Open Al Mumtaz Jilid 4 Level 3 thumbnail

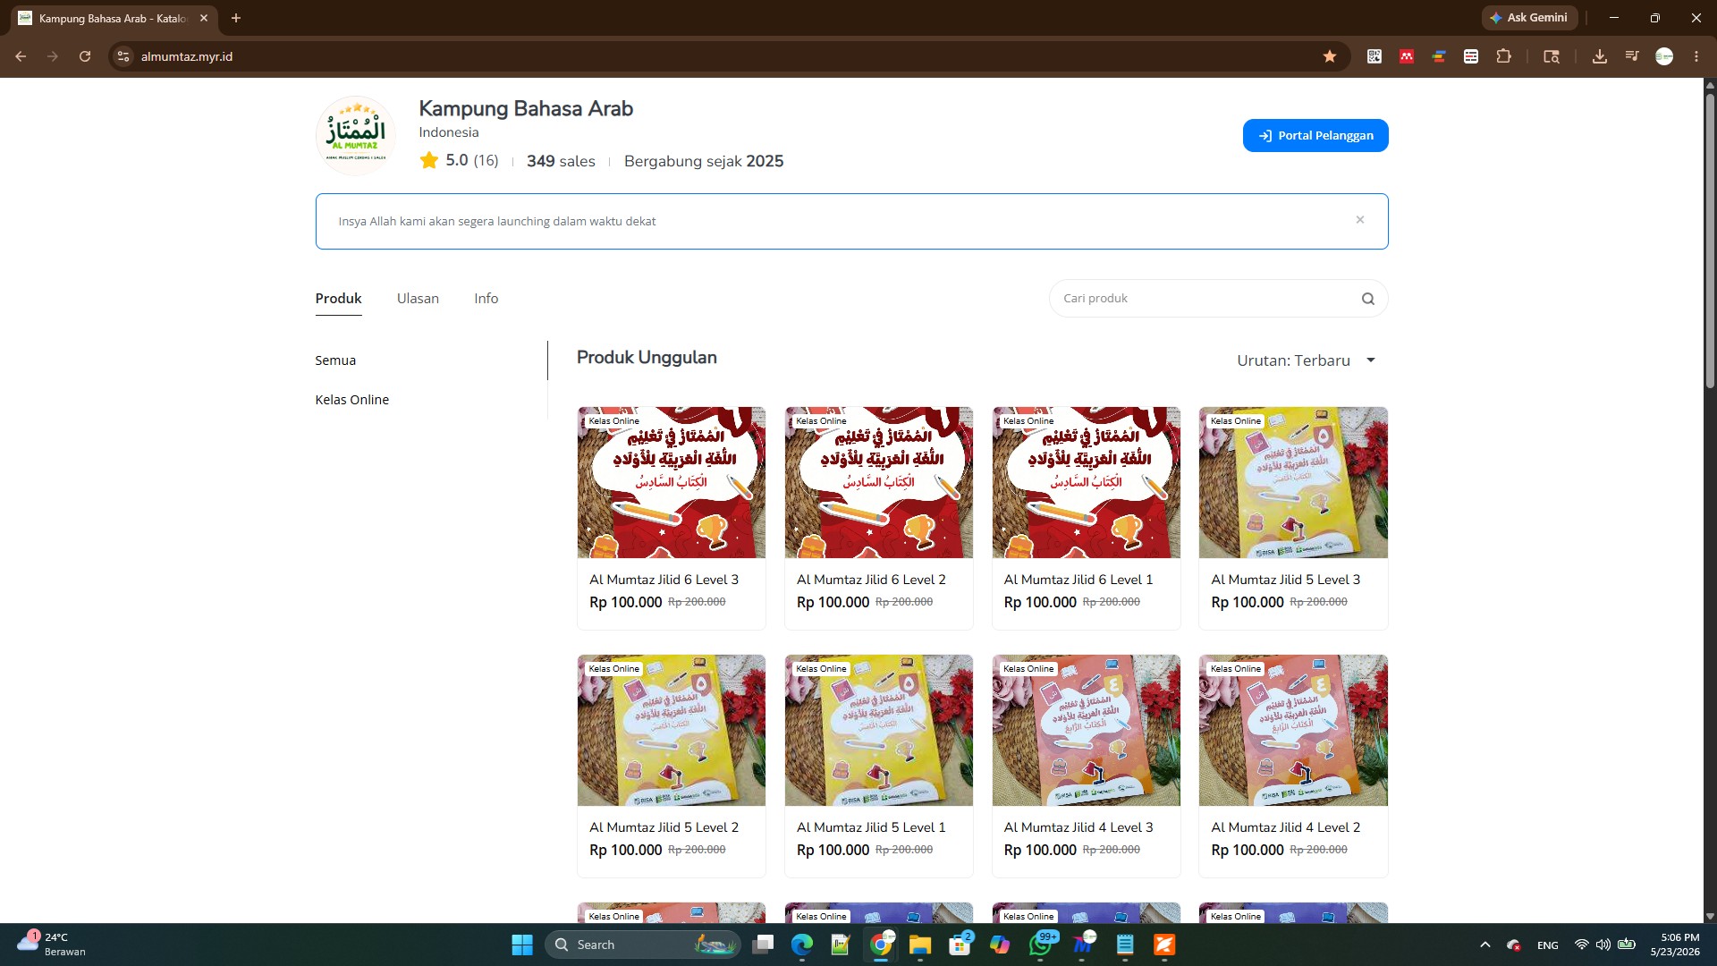[1087, 731]
